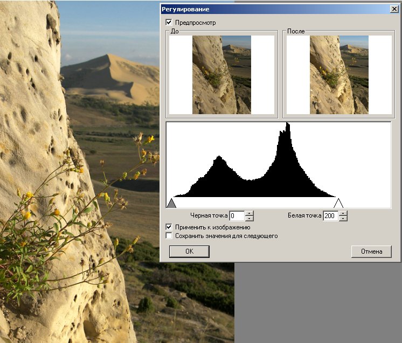Increase Белая точка value with the up arrow
Screen dimensions: 402x343
343,214
